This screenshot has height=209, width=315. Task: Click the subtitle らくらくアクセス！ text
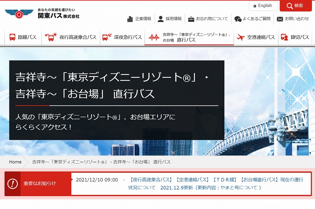(x=44, y=127)
